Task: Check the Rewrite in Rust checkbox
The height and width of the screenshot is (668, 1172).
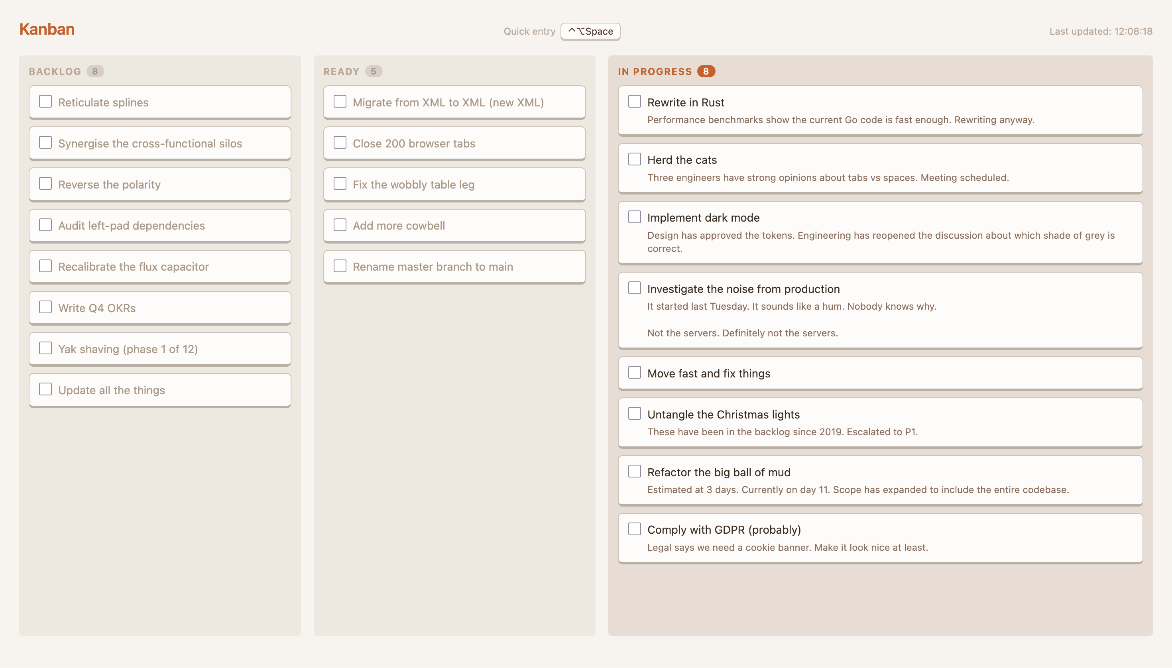Action: (635, 101)
